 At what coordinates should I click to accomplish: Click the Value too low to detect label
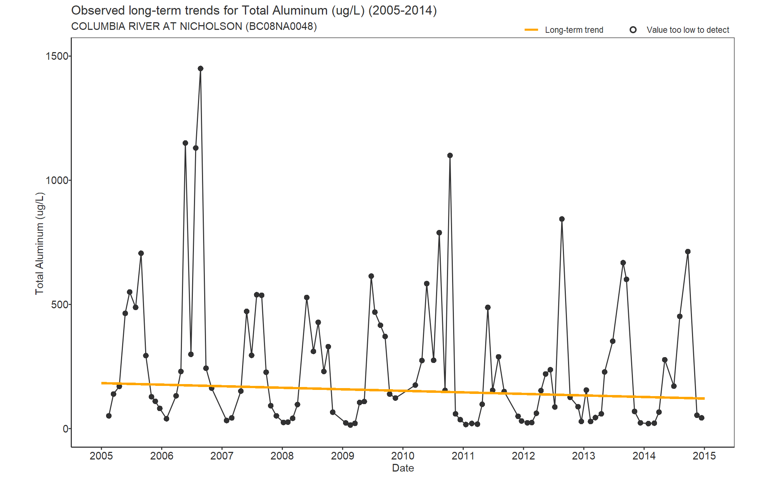pyautogui.click(x=688, y=30)
